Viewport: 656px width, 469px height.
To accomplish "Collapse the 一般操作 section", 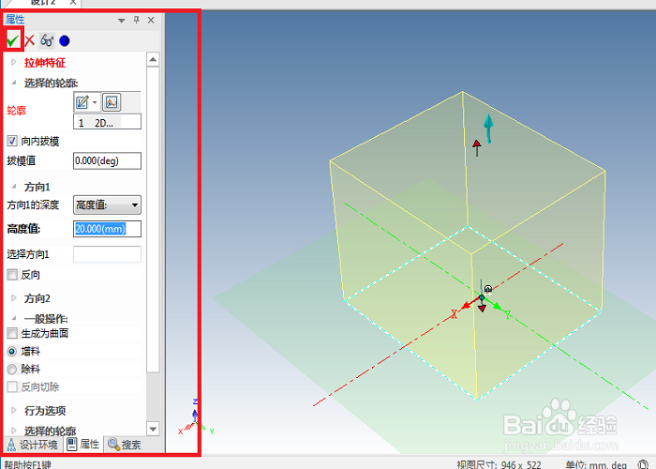I will coord(14,318).
